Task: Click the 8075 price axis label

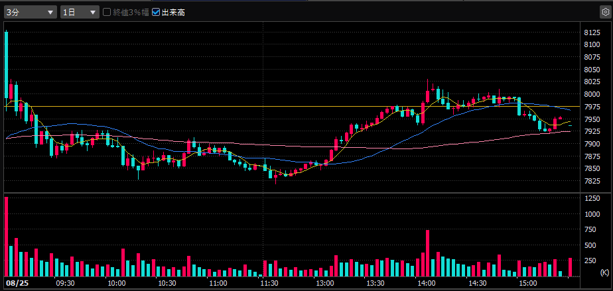Action: tap(592, 57)
